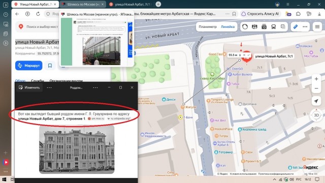Open browsing history clock icon in sidebar
The height and width of the screenshot is (183, 325).
click(6, 15)
